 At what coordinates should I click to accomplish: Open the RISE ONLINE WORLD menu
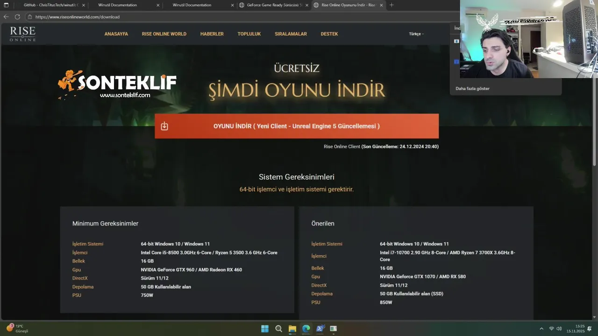[164, 34]
